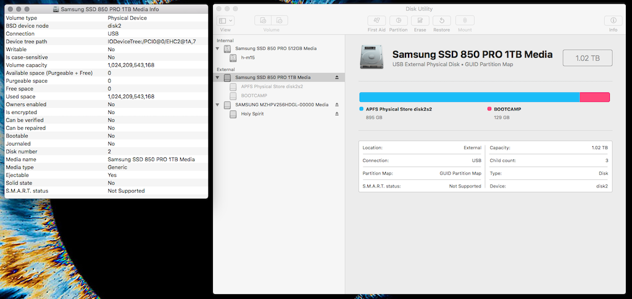Screen dimensions: 632x299
Task: Click the Restore toolbar icon
Action: (442, 20)
